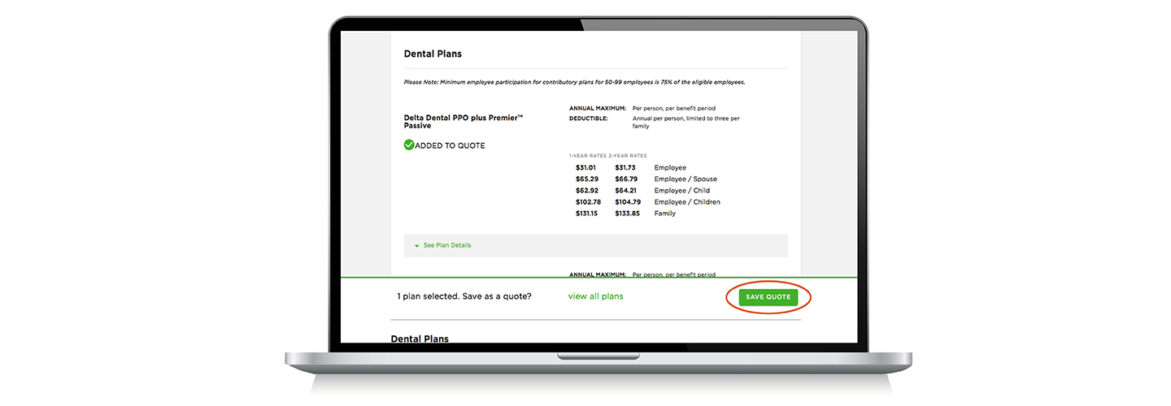The image size is (1171, 406).
Task: Select the Delta Dental PPO plus Premier plan title
Action: click(x=464, y=122)
